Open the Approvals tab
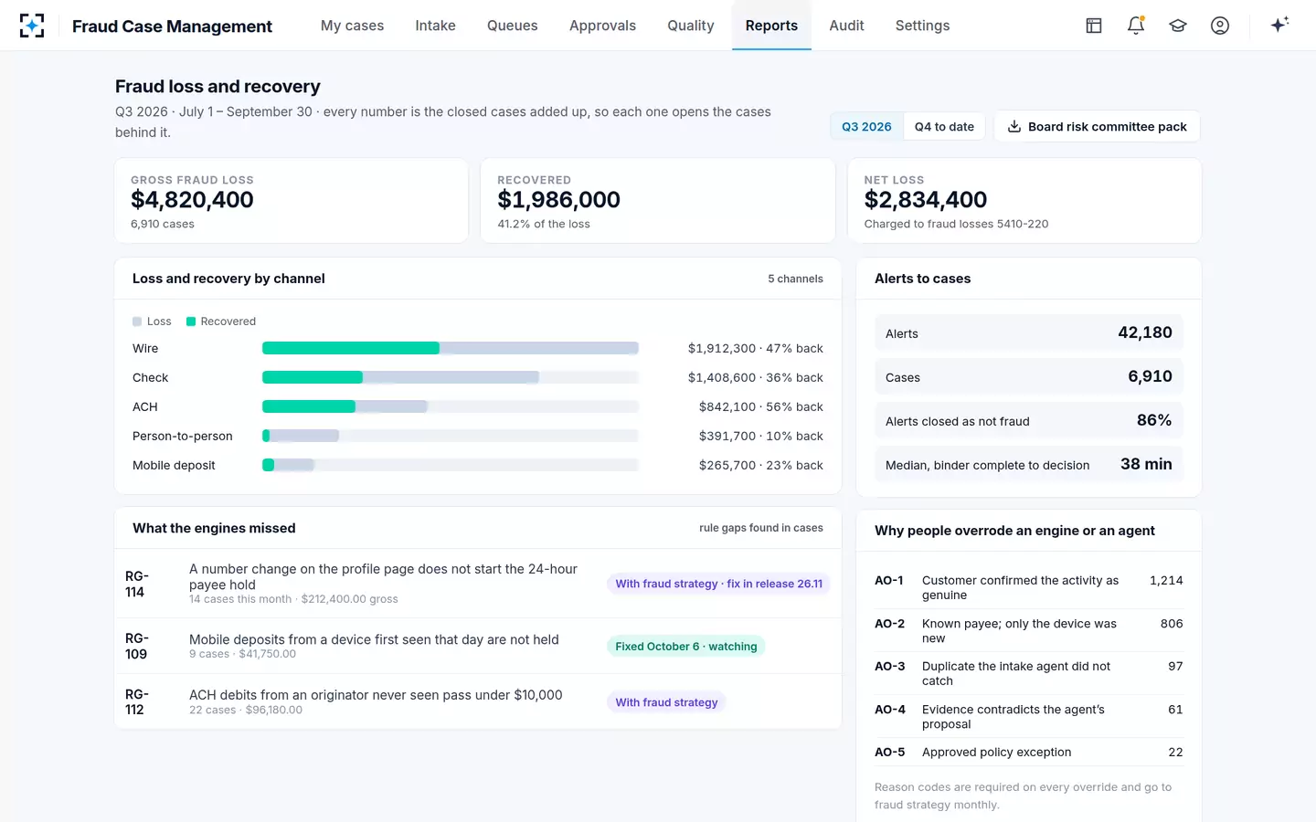This screenshot has width=1316, height=822. pos(602,26)
